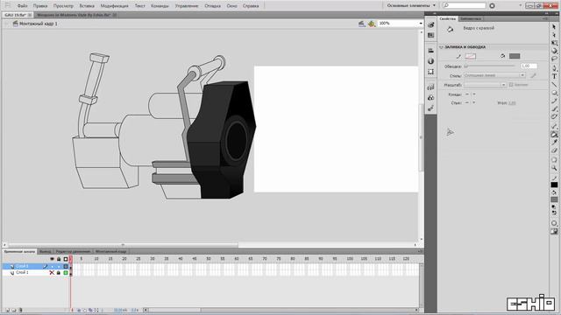Click the Edit Symbols icon above stage
The width and height of the screenshot is (561, 315).
pyautogui.click(x=372, y=24)
